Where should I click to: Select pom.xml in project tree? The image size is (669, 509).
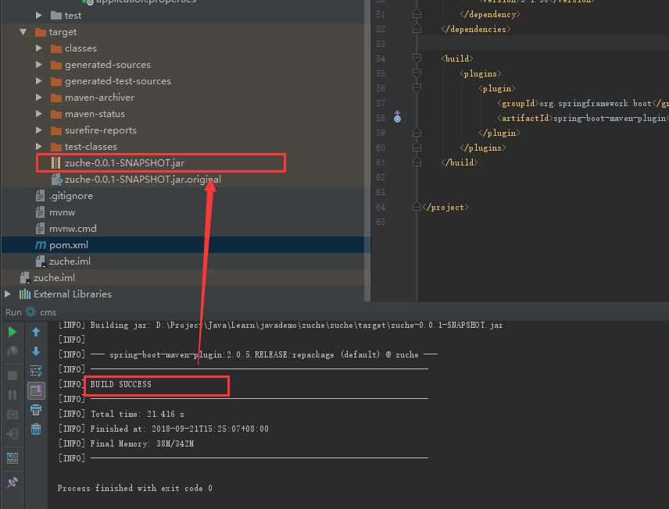pos(69,244)
